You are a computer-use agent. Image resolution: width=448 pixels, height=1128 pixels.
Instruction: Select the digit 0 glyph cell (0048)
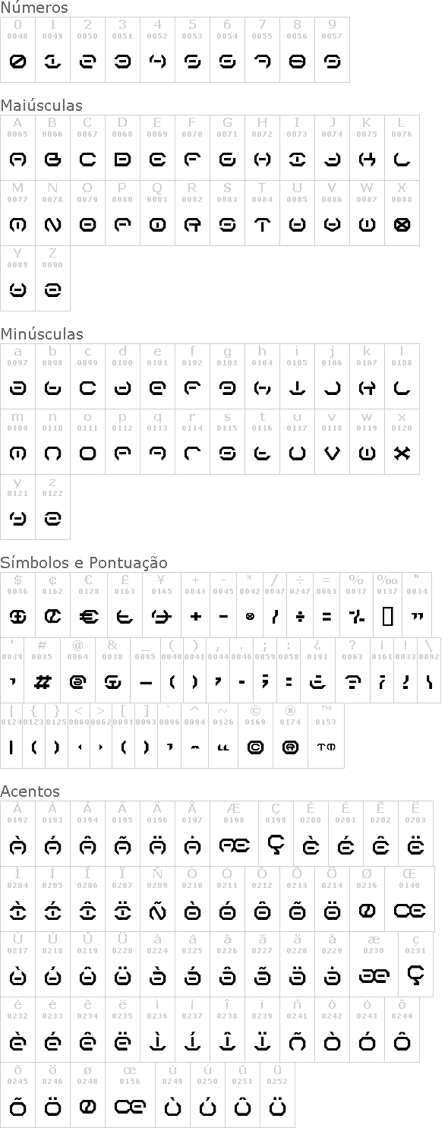[x=17, y=49]
